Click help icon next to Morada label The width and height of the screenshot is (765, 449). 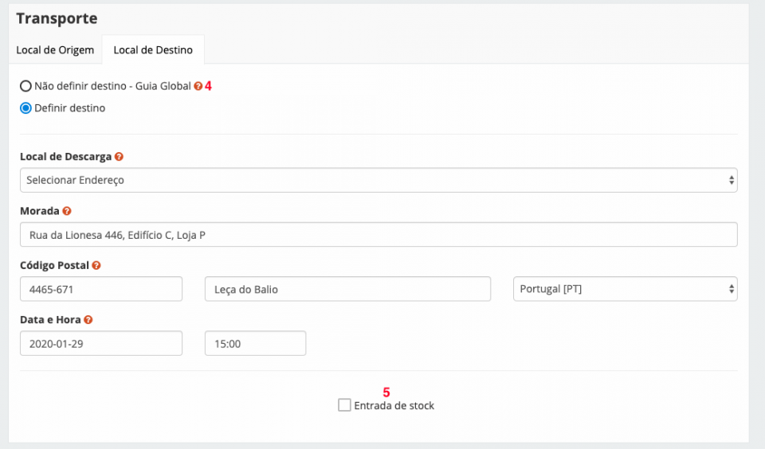(67, 211)
